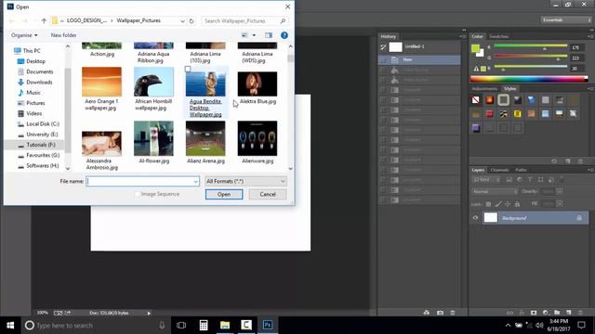Click New folder in the dialog
The height and width of the screenshot is (334, 595).
pyautogui.click(x=64, y=35)
